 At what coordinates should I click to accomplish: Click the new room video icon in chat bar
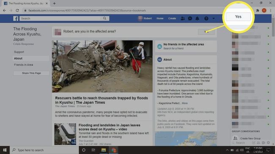pyautogui.click(x=264, y=143)
